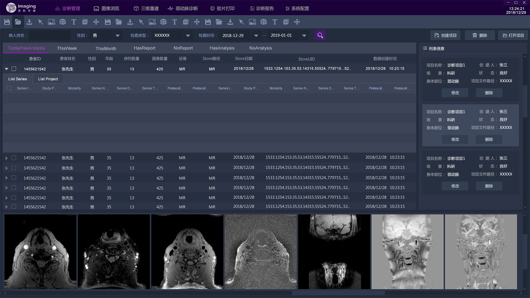Viewport: 530px width, 298px height.
Task: Switch to the ThisWeek tab
Action: pos(67,48)
